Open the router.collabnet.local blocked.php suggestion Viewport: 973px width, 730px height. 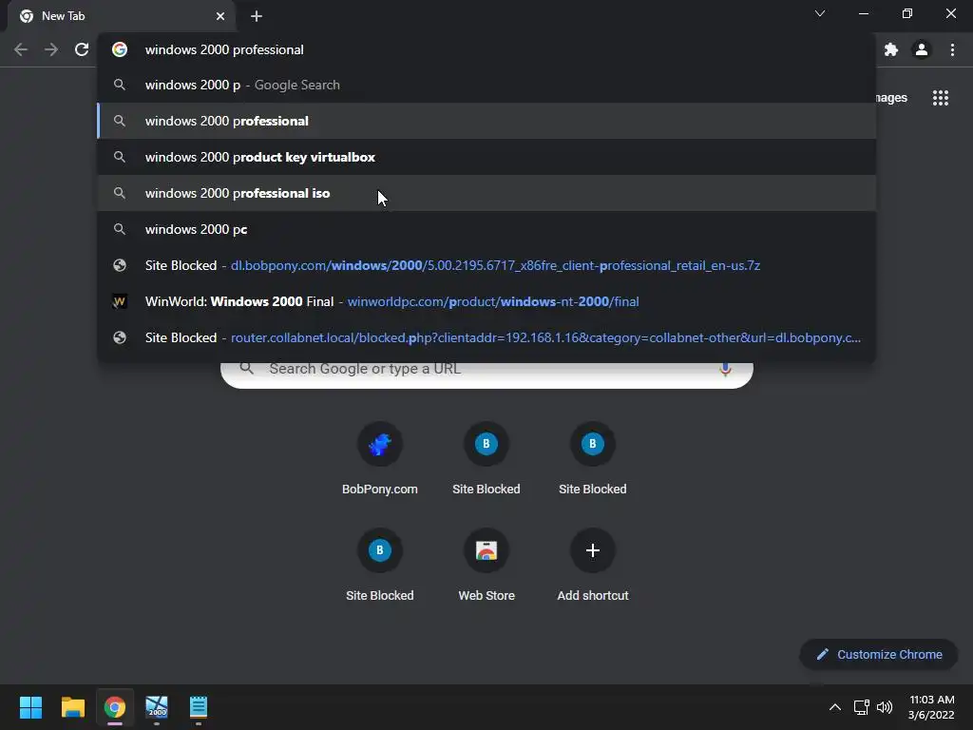point(486,337)
